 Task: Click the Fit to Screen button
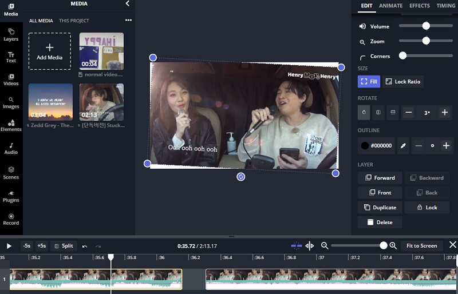(421, 246)
